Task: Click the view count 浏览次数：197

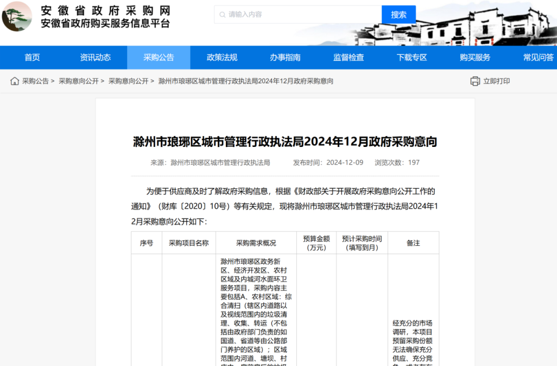Action: tap(397, 163)
